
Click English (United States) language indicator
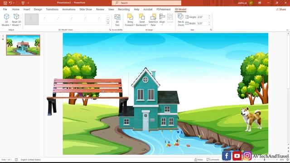click(x=31, y=159)
